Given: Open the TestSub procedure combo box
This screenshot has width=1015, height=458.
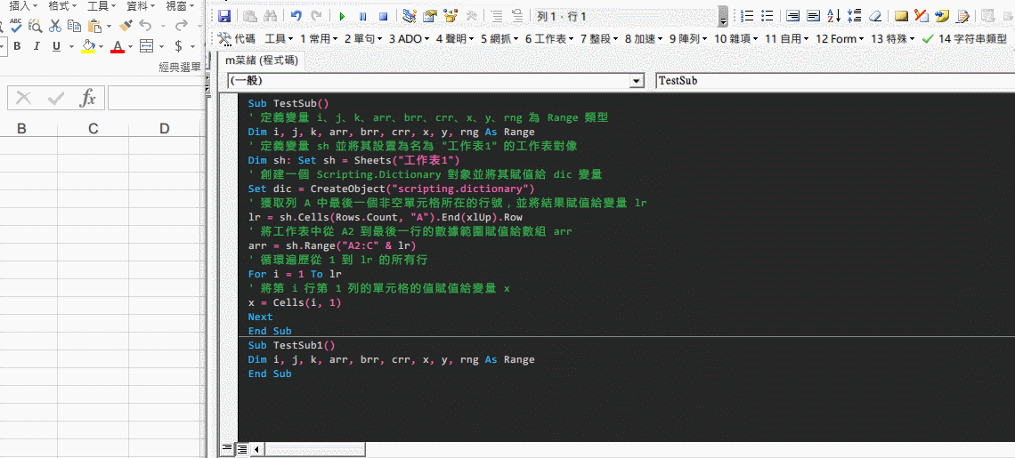Looking at the screenshot, I should 835,81.
